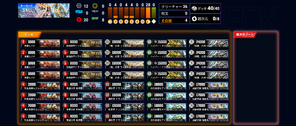Viewport: 296px width, 126px height.
Task: Select the green Nature civilization icon
Action: (95, 19)
